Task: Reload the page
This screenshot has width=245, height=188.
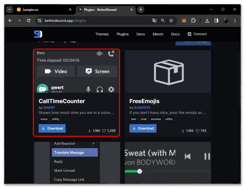Action: pyautogui.click(x=29, y=21)
